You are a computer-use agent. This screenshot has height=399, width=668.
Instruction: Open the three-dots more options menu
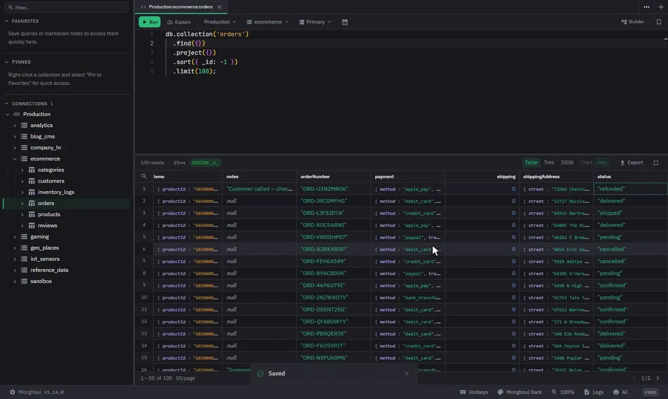pos(647,7)
